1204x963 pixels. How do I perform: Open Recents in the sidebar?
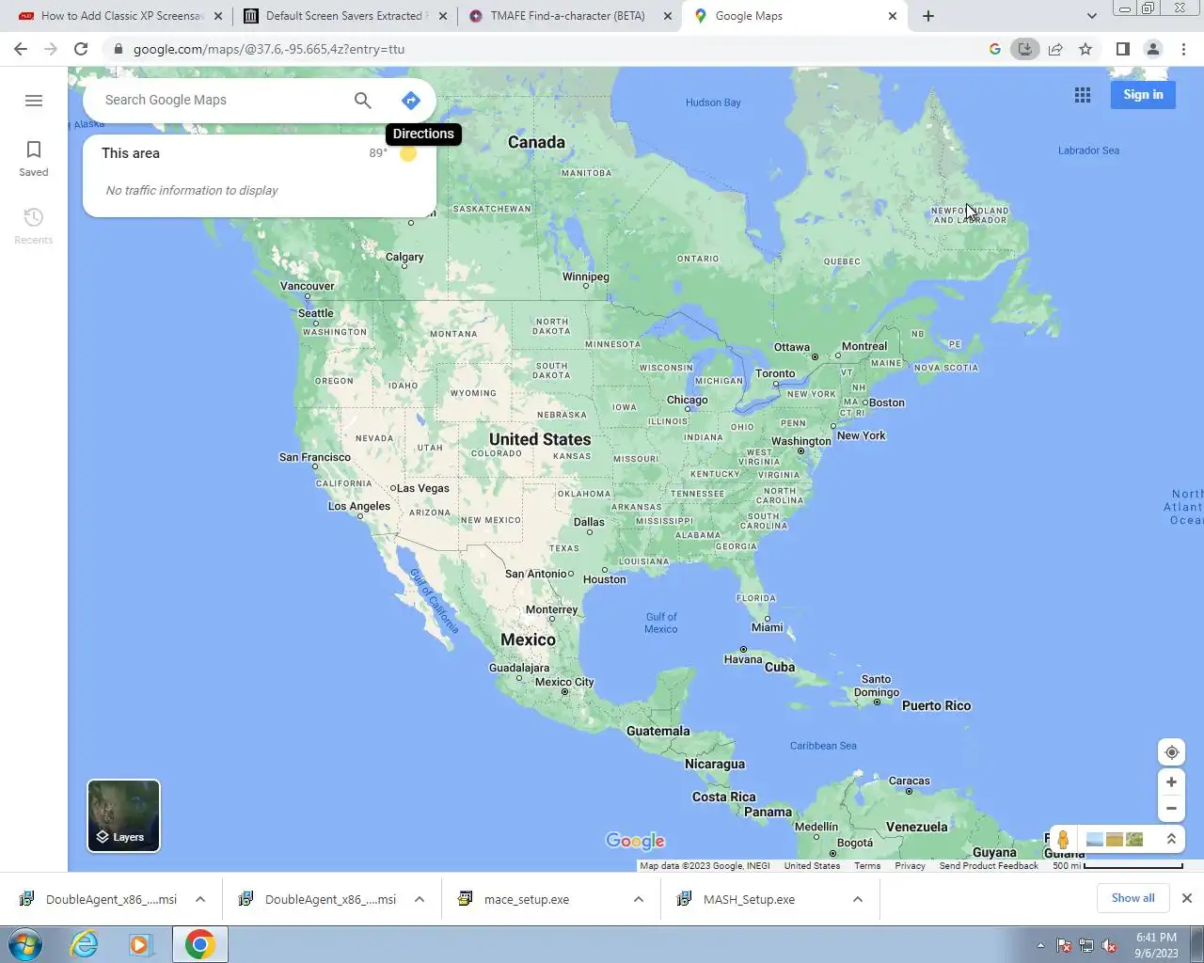(x=34, y=227)
